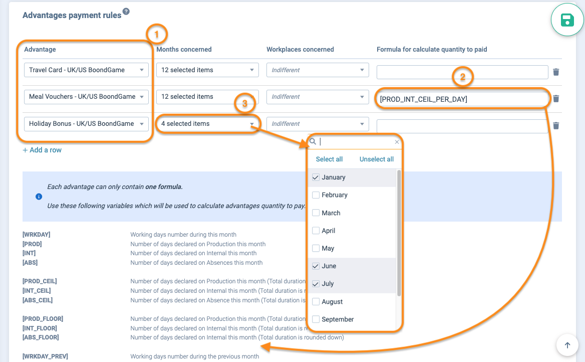Screen dimensions: 585x362
Task: Delete the Travel Card advantage row
Action: click(x=556, y=72)
